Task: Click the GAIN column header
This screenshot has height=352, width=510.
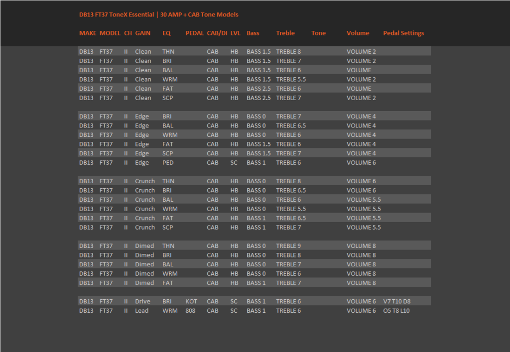Action: (x=143, y=33)
